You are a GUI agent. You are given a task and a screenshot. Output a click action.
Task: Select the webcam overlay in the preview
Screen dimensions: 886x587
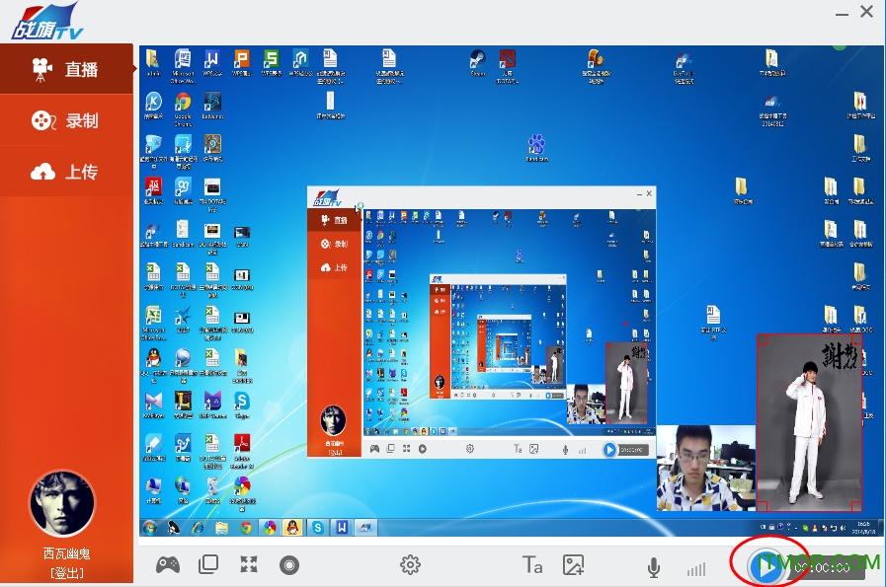tap(706, 468)
